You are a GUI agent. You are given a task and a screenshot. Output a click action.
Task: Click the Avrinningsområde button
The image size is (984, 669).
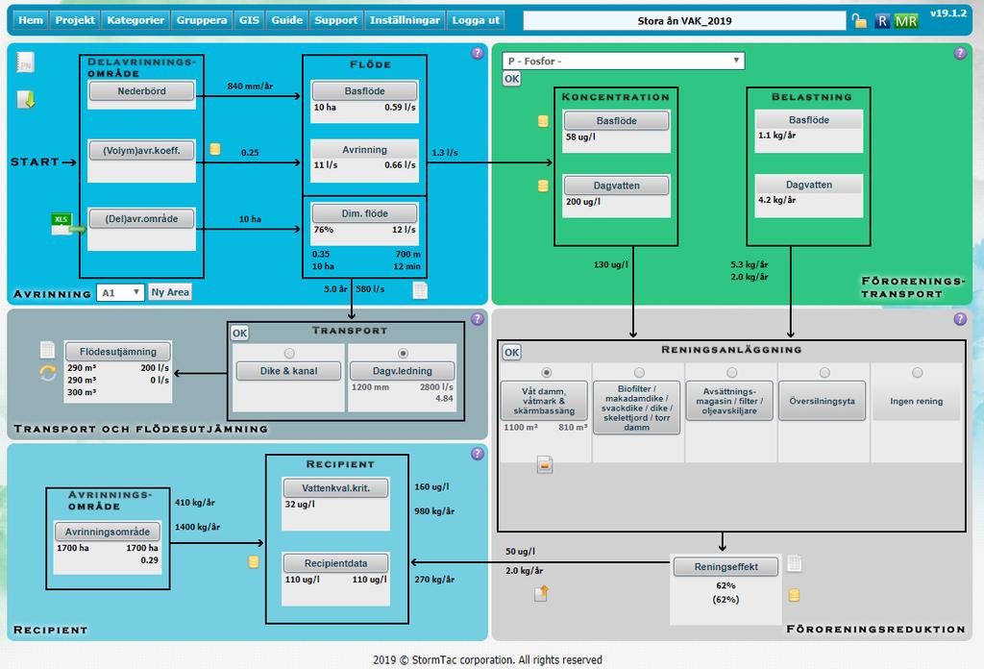(x=108, y=532)
